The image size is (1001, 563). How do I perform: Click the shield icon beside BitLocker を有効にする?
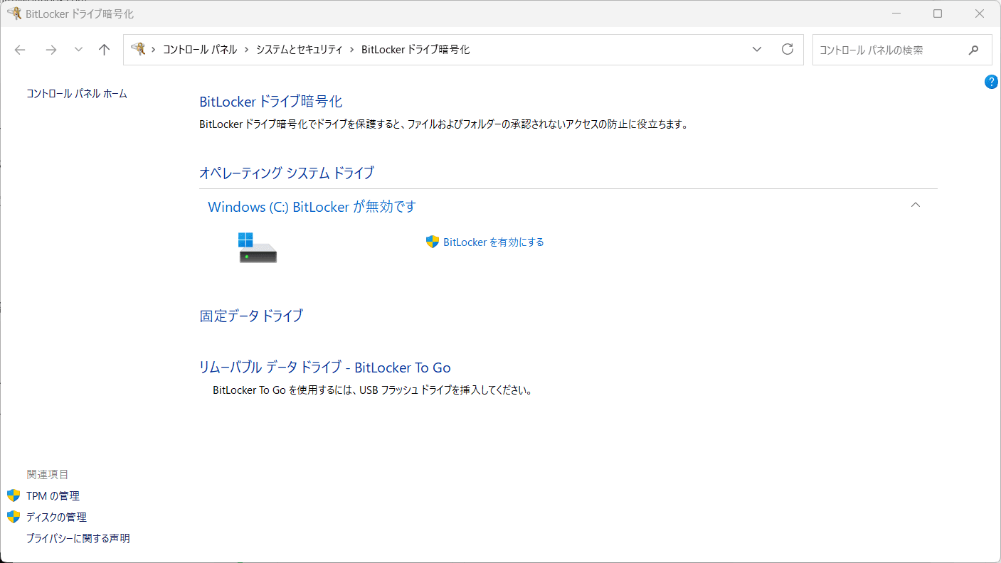[432, 242]
